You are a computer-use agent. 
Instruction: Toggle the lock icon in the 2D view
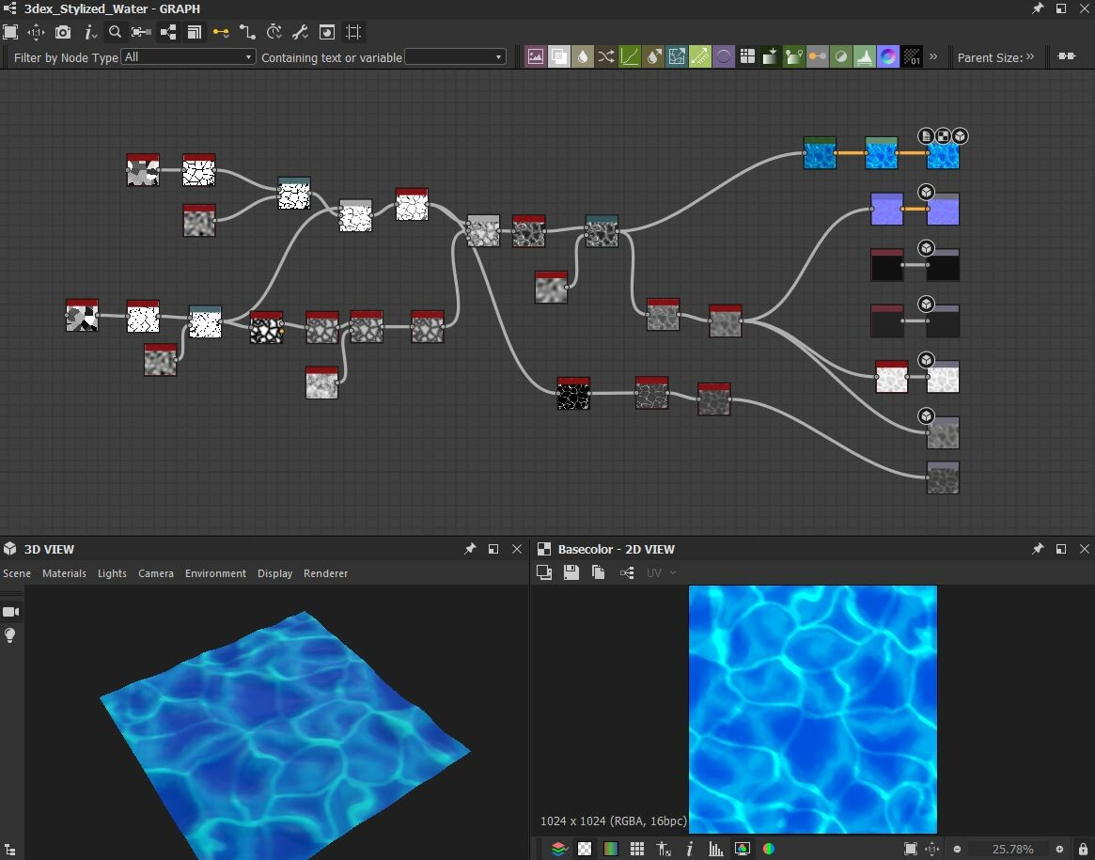pyautogui.click(x=1083, y=848)
